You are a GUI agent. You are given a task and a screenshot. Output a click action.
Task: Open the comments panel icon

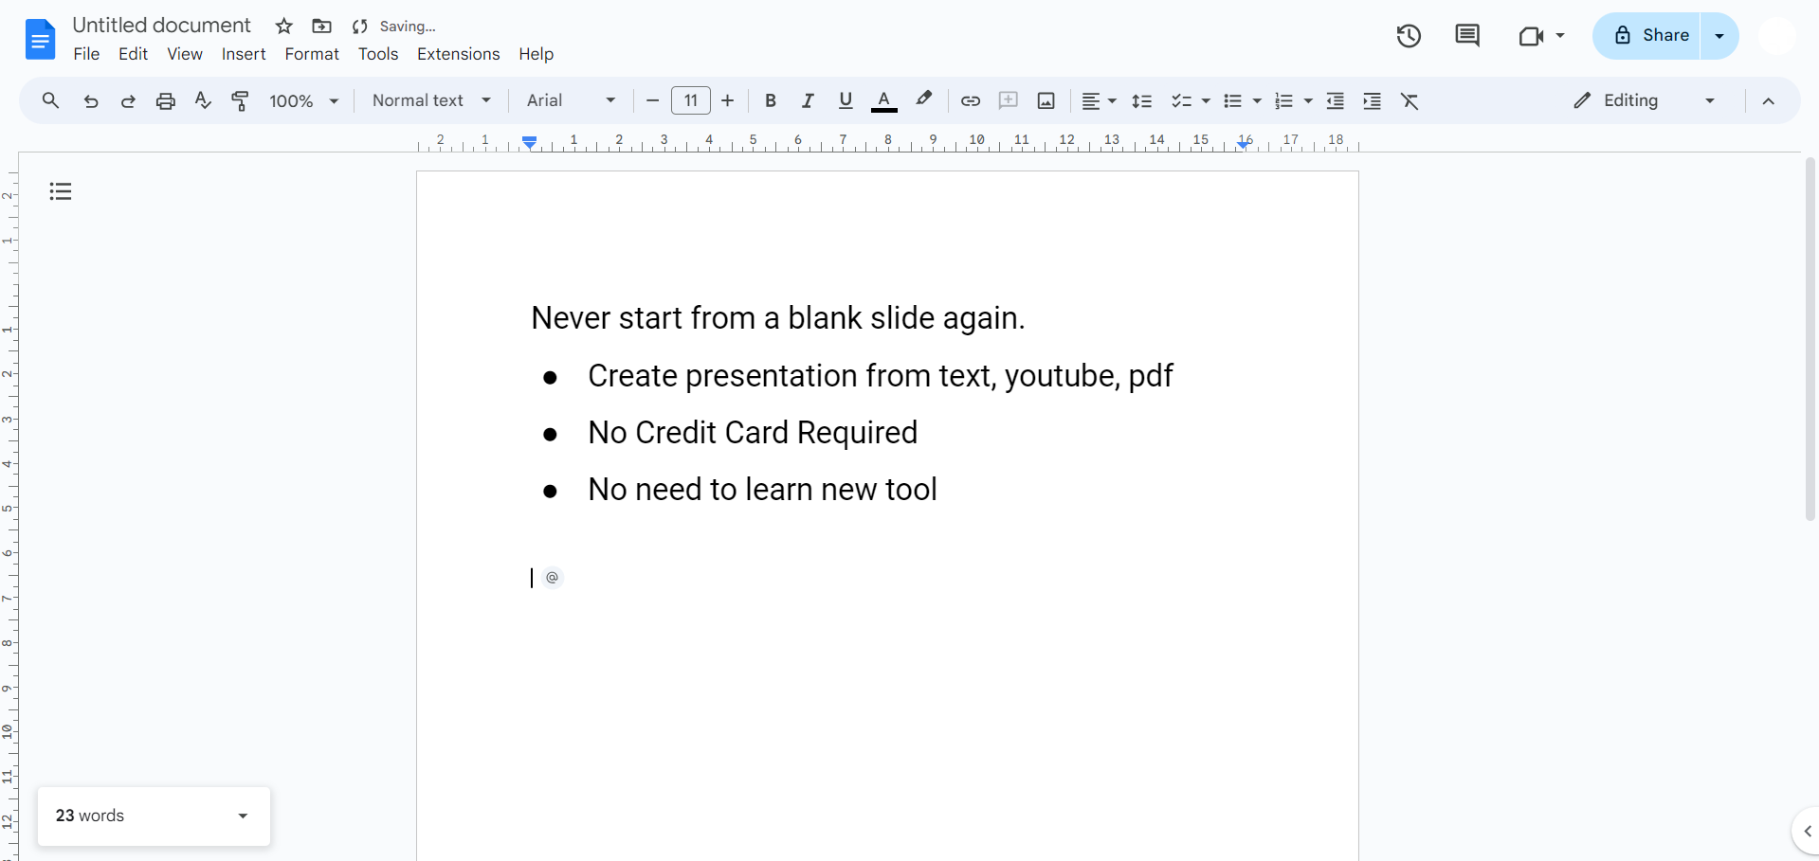(1466, 36)
